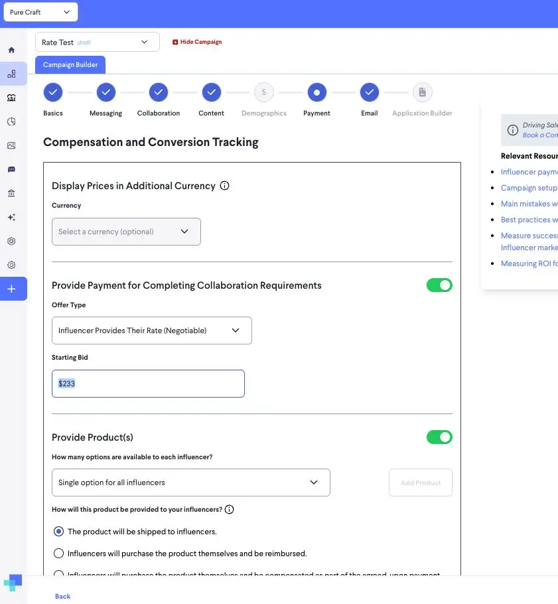Open the AI sparkle sidebar icon
The image size is (558, 604).
pyautogui.click(x=11, y=217)
